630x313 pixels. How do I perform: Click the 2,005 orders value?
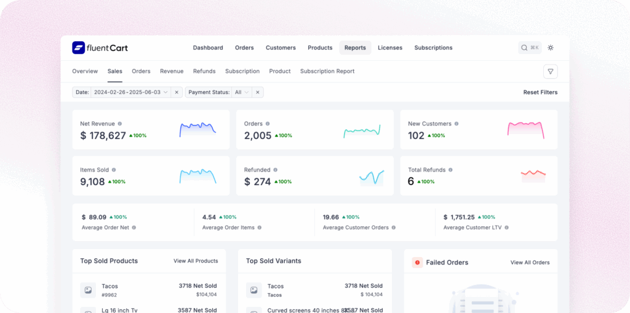click(x=258, y=135)
